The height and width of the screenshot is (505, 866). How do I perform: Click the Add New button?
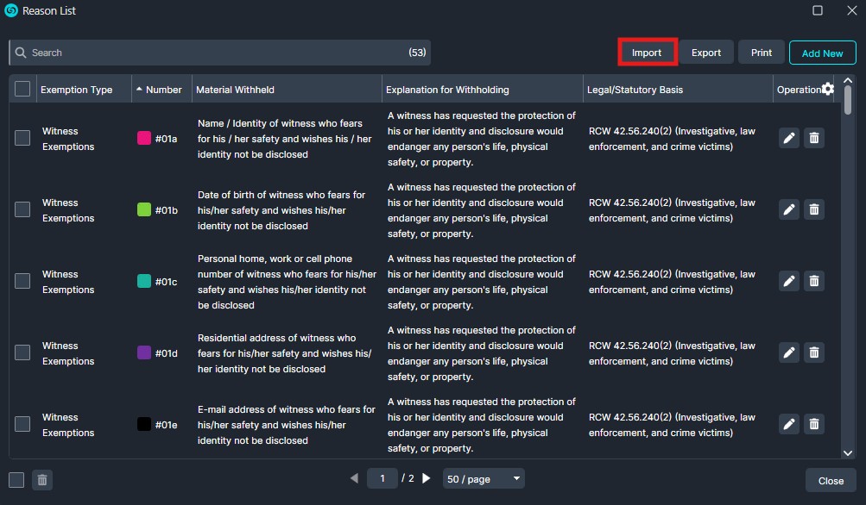822,53
